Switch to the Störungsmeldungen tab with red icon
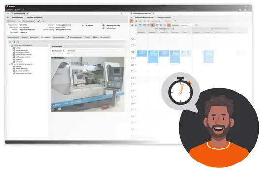The image size is (263, 175). click(74, 37)
